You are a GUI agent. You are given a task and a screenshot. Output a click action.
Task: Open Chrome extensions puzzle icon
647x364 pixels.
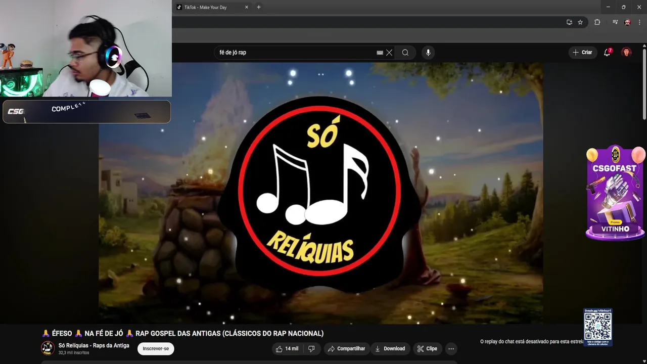pyautogui.click(x=597, y=22)
